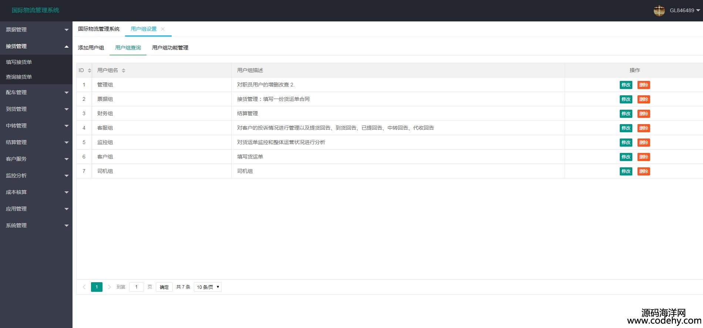Sort table by ID column arrows

click(89, 71)
